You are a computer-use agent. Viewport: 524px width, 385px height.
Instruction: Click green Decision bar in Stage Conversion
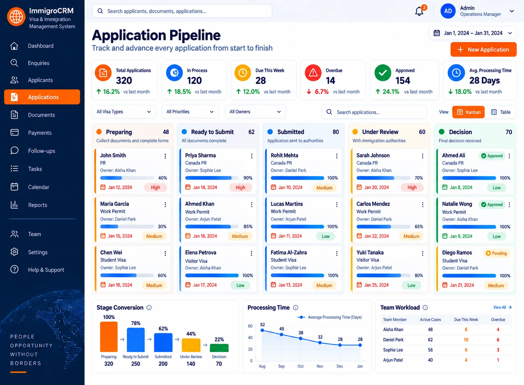(219, 348)
